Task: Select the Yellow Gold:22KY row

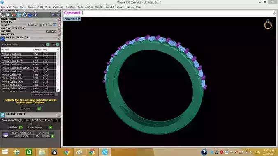Action: 28,71
